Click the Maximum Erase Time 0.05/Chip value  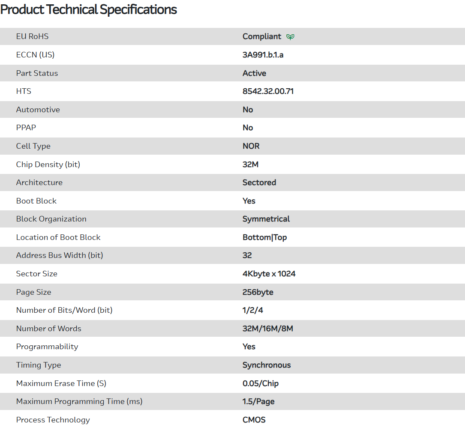pos(260,383)
